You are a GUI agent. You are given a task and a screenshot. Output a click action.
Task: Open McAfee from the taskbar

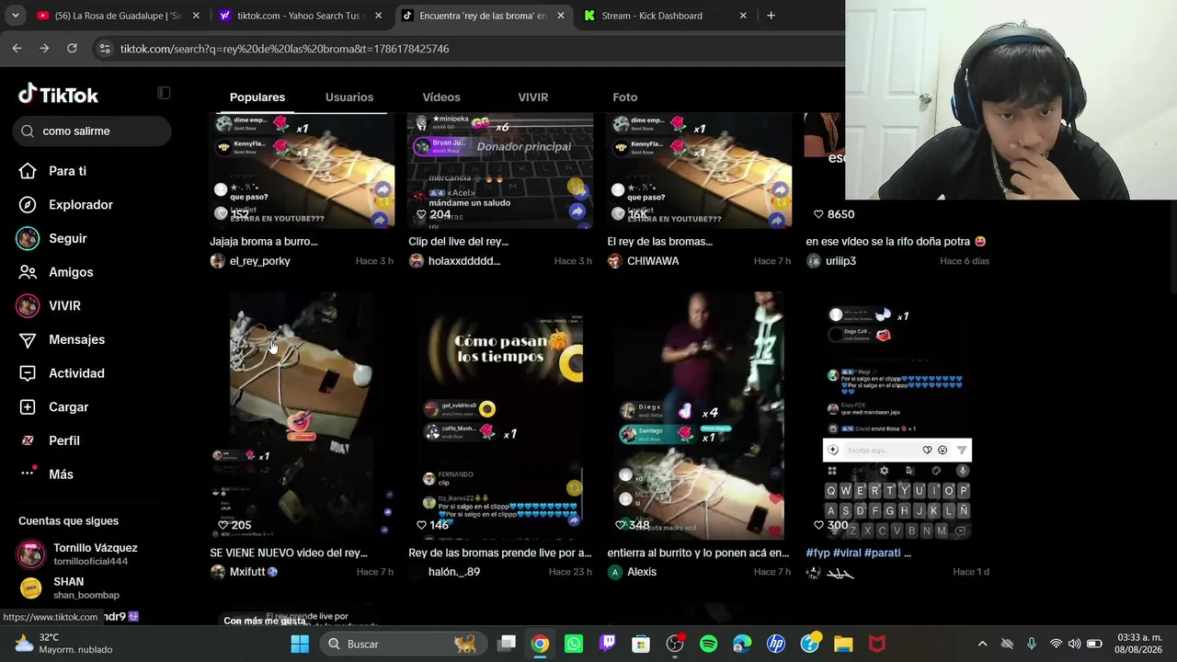coord(877,644)
